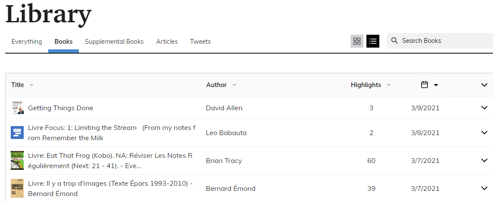The width and height of the screenshot is (493, 202).
Task: Expand the table header options chevron
Action: pos(484,85)
